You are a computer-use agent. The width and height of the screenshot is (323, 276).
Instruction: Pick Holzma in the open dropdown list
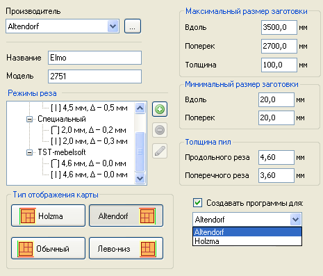point(247,241)
